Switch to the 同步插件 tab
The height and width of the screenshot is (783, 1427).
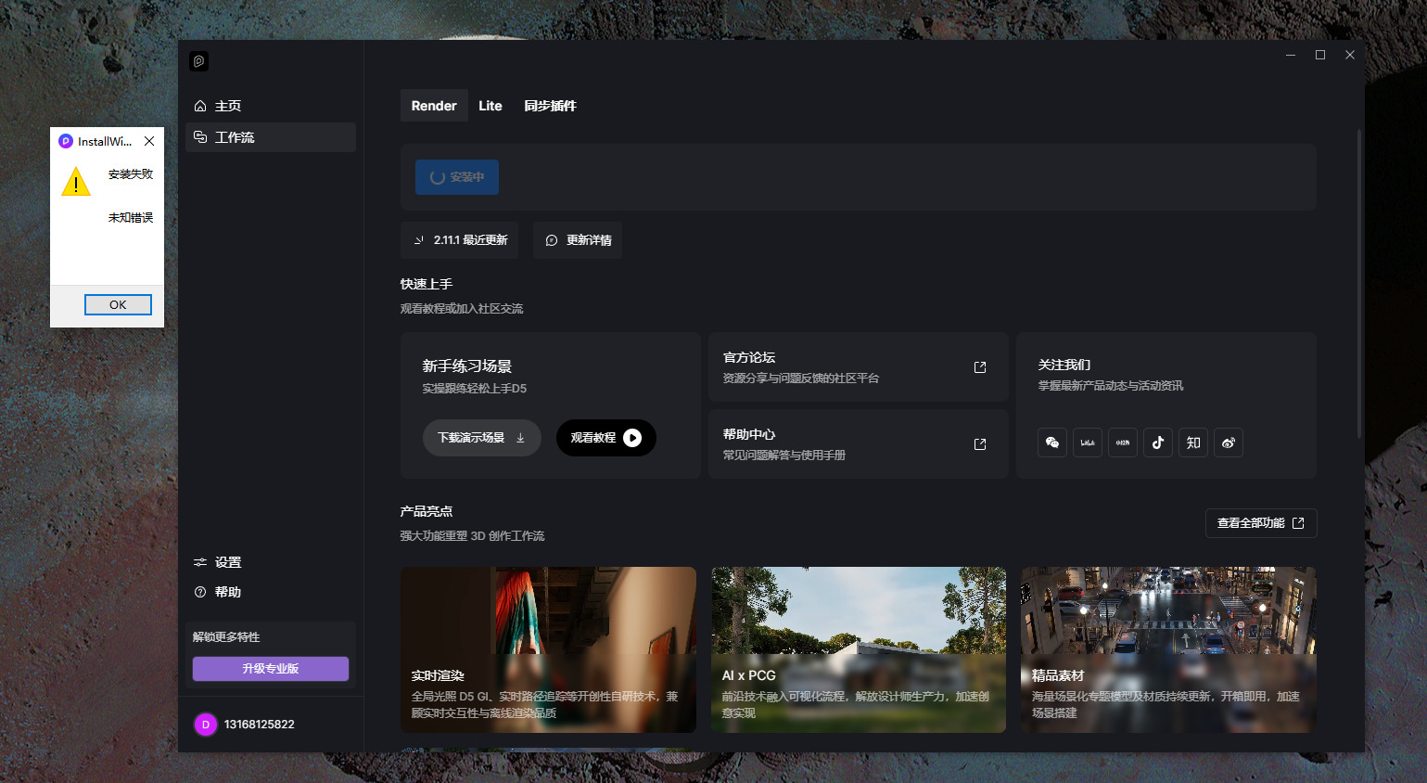(550, 106)
